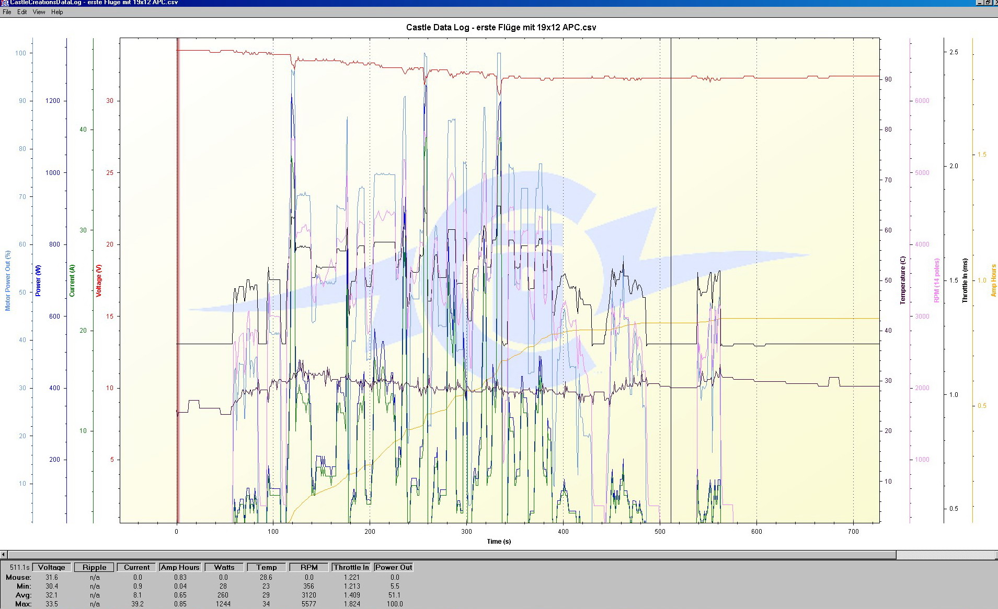Image resolution: width=998 pixels, height=609 pixels.
Task: Click the minimize window button
Action: [979, 3]
